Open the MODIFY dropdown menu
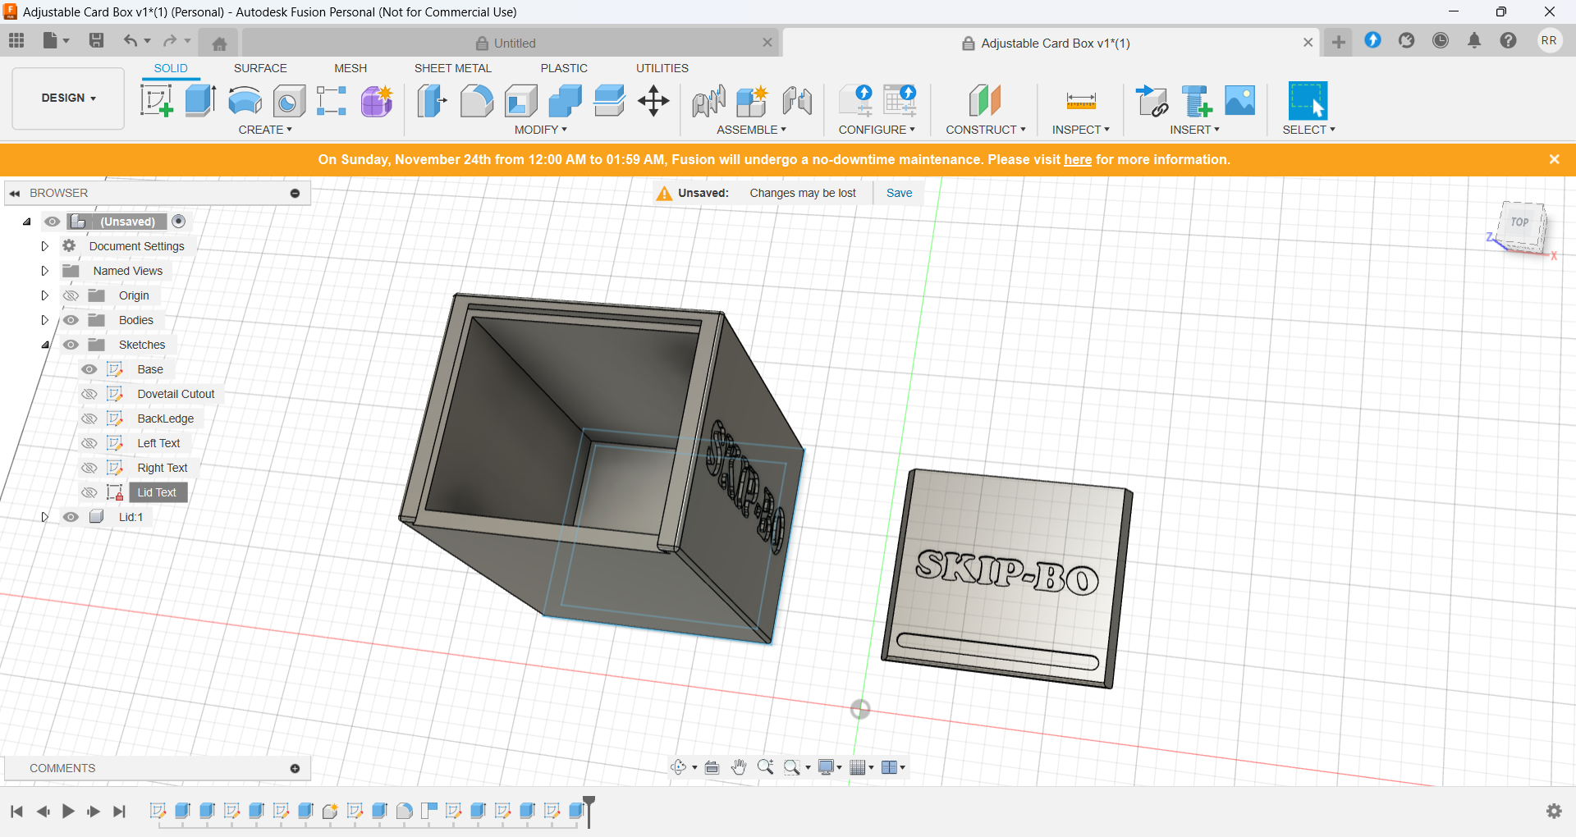The height and width of the screenshot is (837, 1576). 541,130
